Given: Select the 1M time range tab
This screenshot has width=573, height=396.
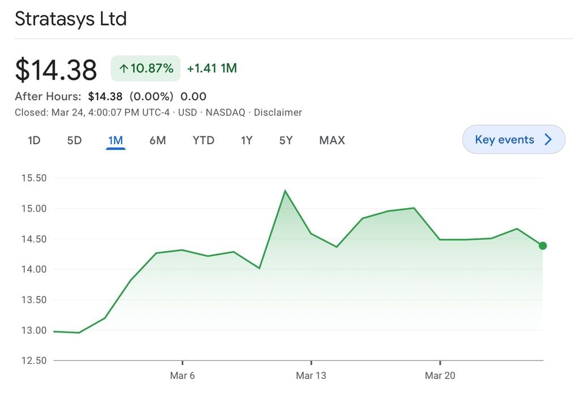Looking at the screenshot, I should pyautogui.click(x=115, y=140).
